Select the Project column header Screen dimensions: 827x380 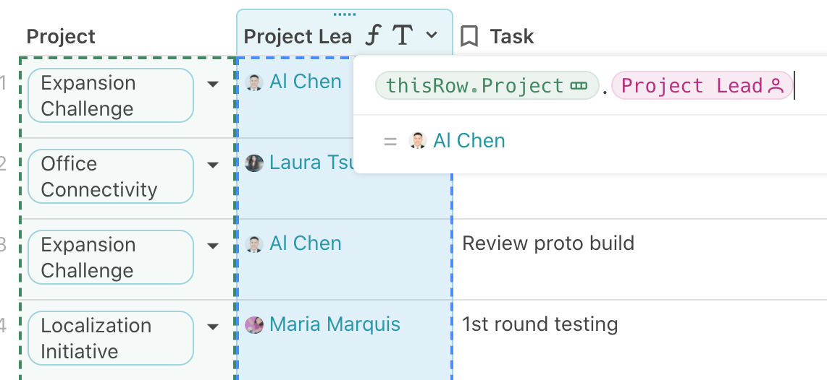click(61, 36)
